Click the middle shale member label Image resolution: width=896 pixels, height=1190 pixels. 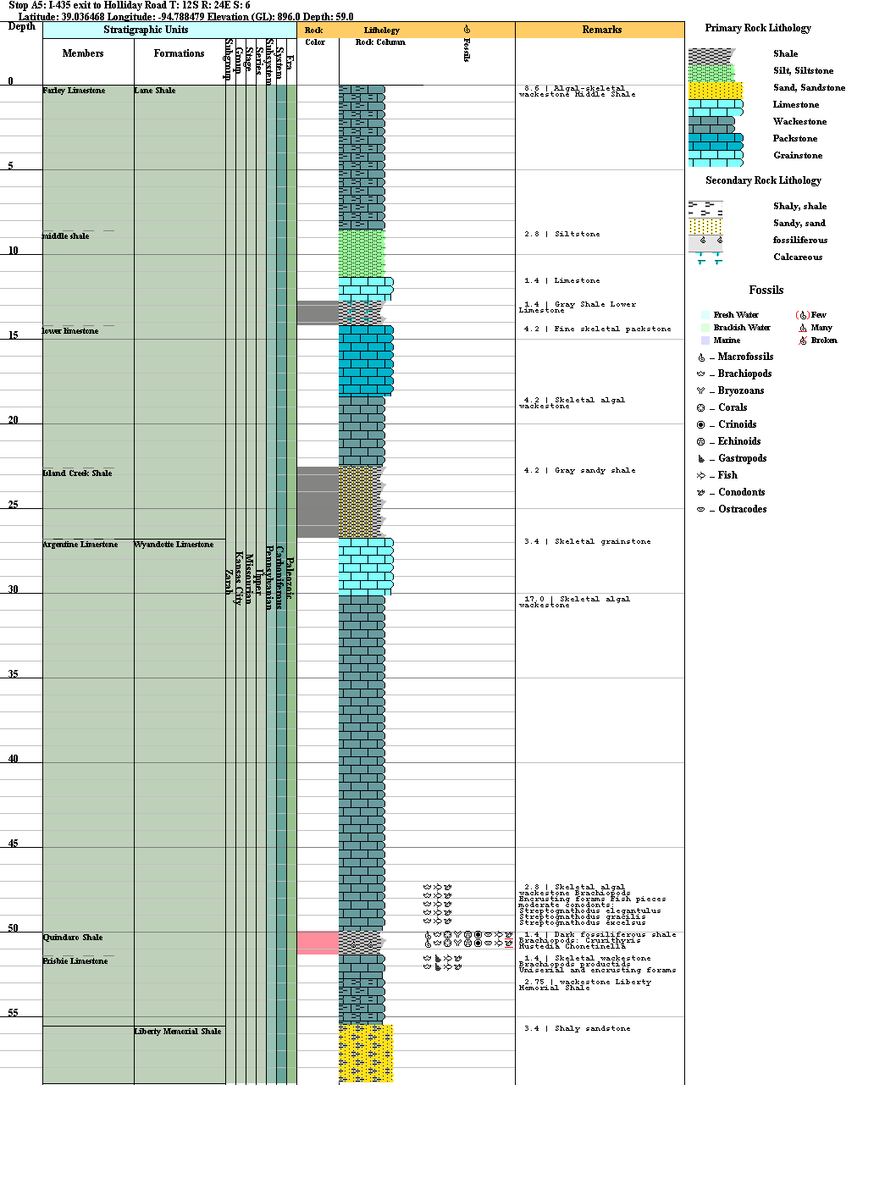point(66,236)
